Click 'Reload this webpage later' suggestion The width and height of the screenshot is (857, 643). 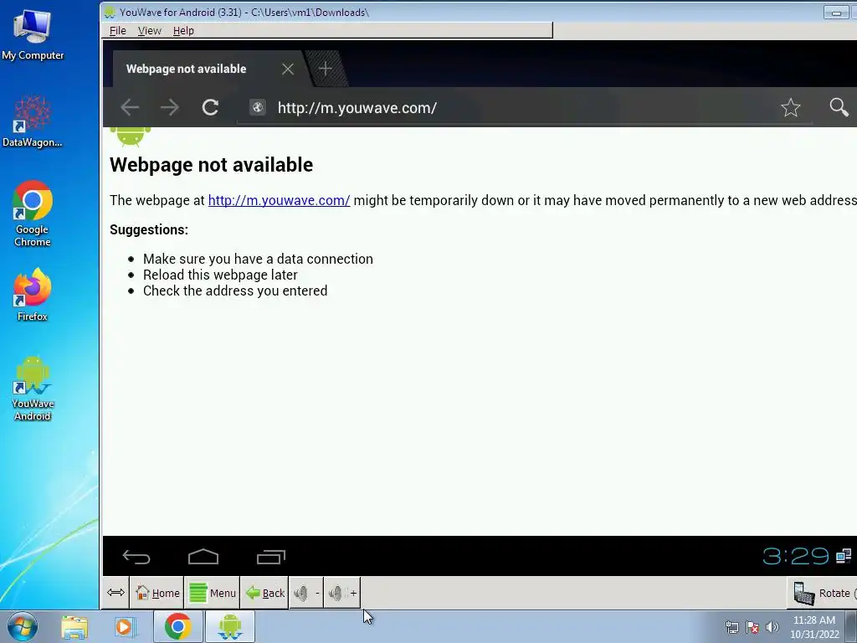tap(220, 275)
